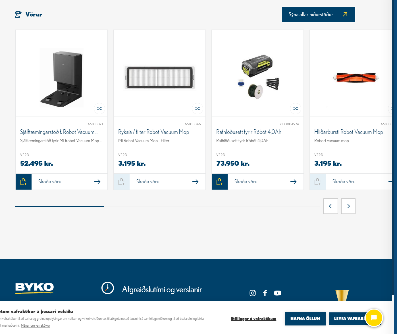Screen dimensions: 397x334
Task: Click the BYKO footer logo
Action: click(x=34, y=288)
